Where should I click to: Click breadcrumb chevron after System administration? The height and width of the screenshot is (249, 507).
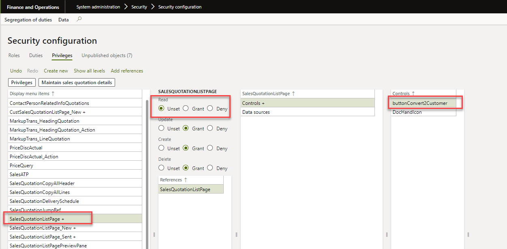point(126,7)
